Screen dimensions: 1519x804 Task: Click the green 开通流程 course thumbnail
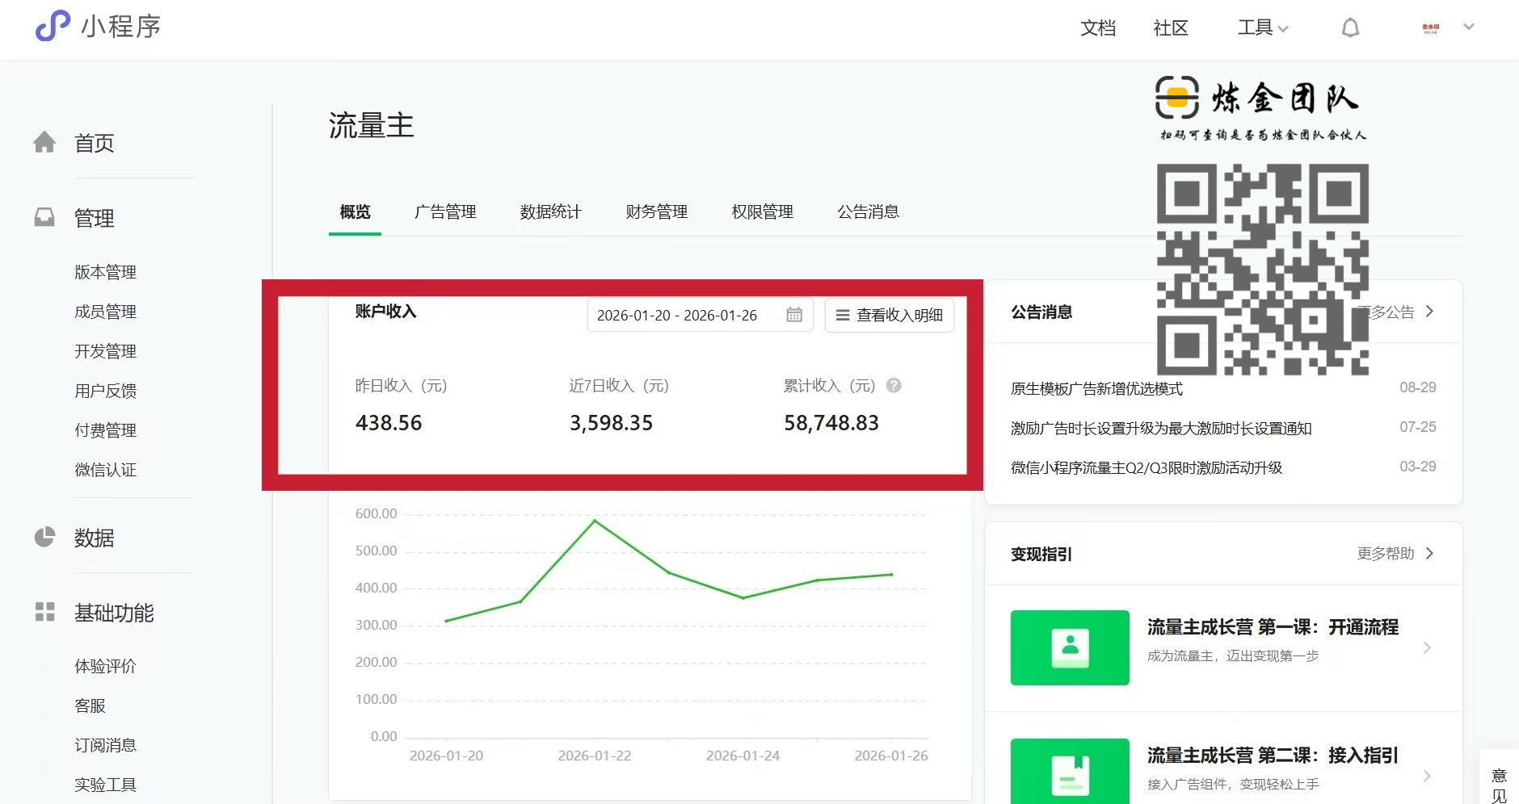tap(1069, 647)
